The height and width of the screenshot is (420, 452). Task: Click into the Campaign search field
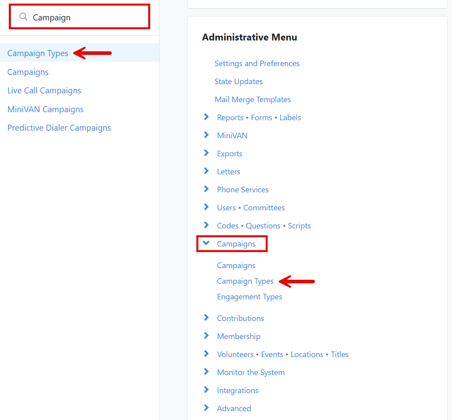(x=80, y=17)
